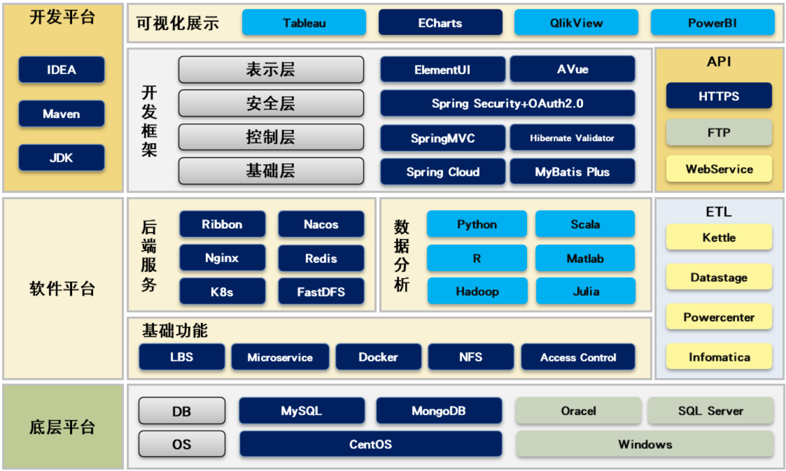
Task: Select the 基础层 layer label
Action: [x=271, y=171]
